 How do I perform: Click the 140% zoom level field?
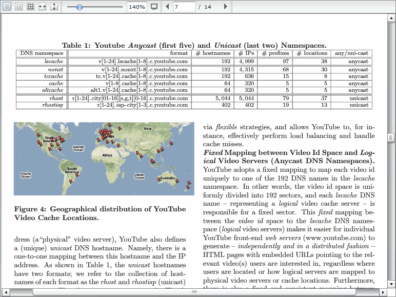pos(136,7)
